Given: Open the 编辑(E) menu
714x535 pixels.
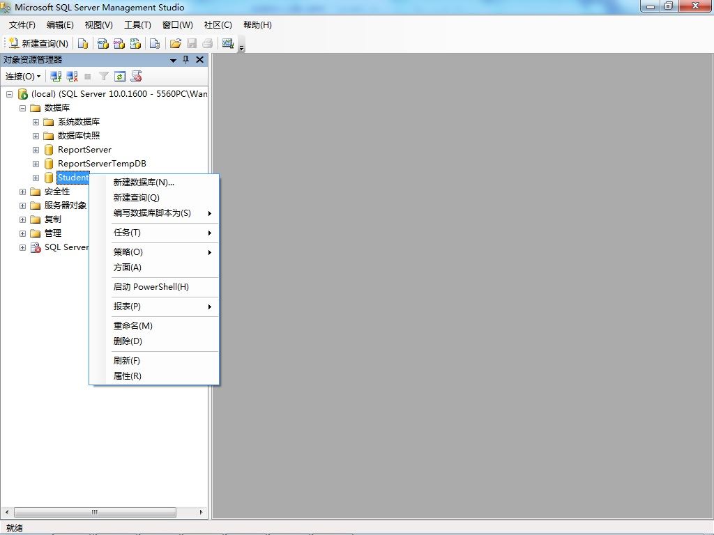Looking at the screenshot, I should tap(60, 25).
